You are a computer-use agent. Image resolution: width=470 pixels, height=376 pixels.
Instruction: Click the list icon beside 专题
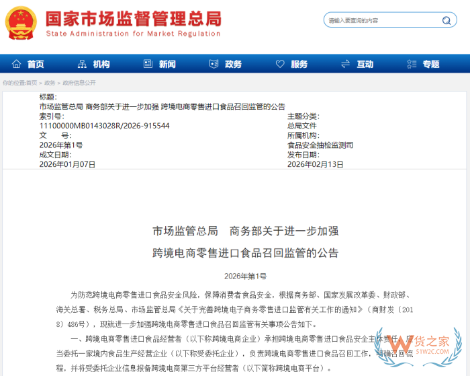tap(412, 64)
